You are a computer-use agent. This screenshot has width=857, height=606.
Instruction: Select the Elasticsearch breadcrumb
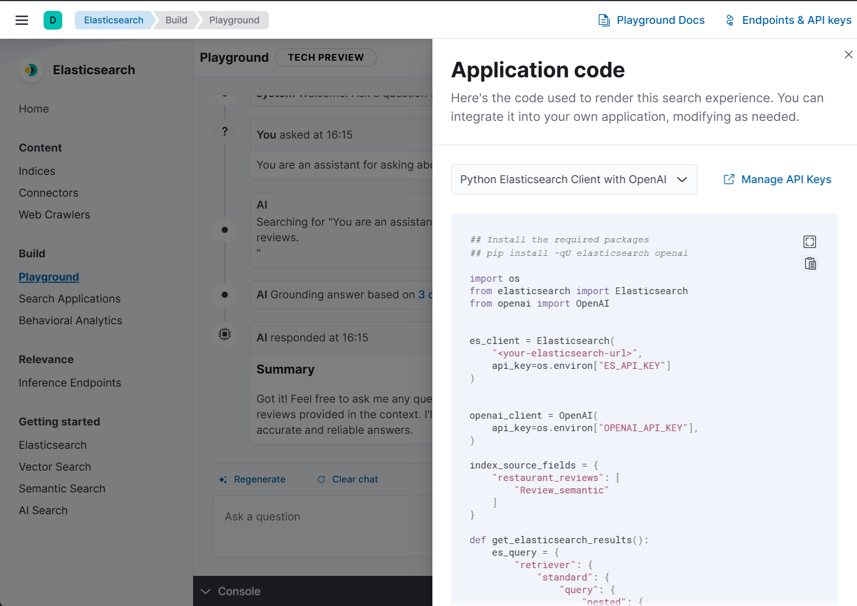[114, 20]
